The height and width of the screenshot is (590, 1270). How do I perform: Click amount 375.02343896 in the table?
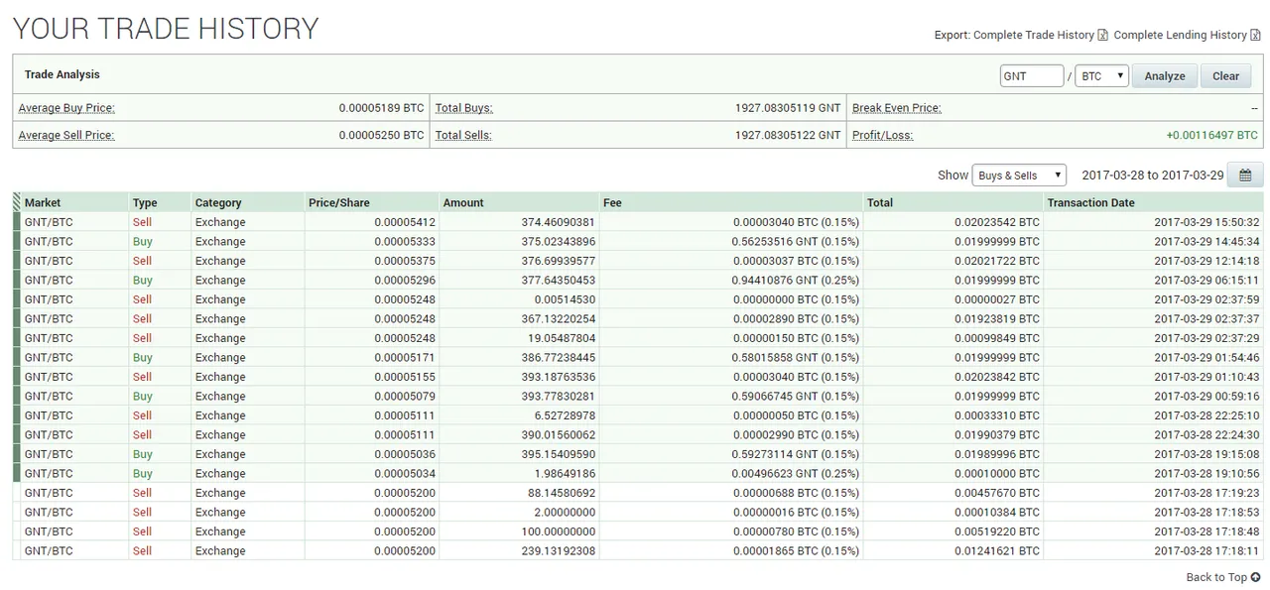click(x=559, y=242)
